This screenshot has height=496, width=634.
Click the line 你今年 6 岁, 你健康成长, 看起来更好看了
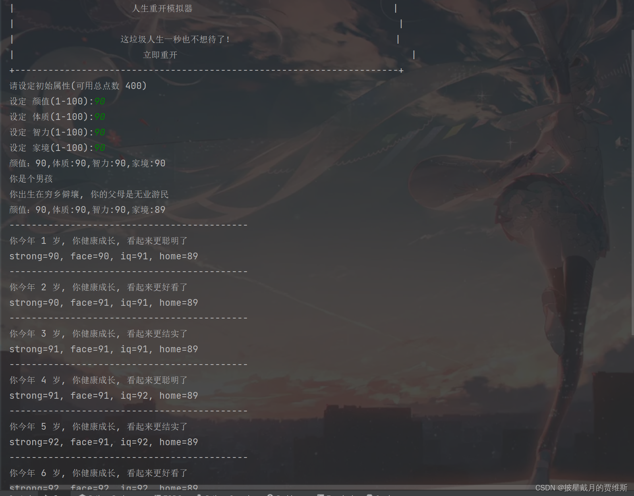tap(99, 473)
